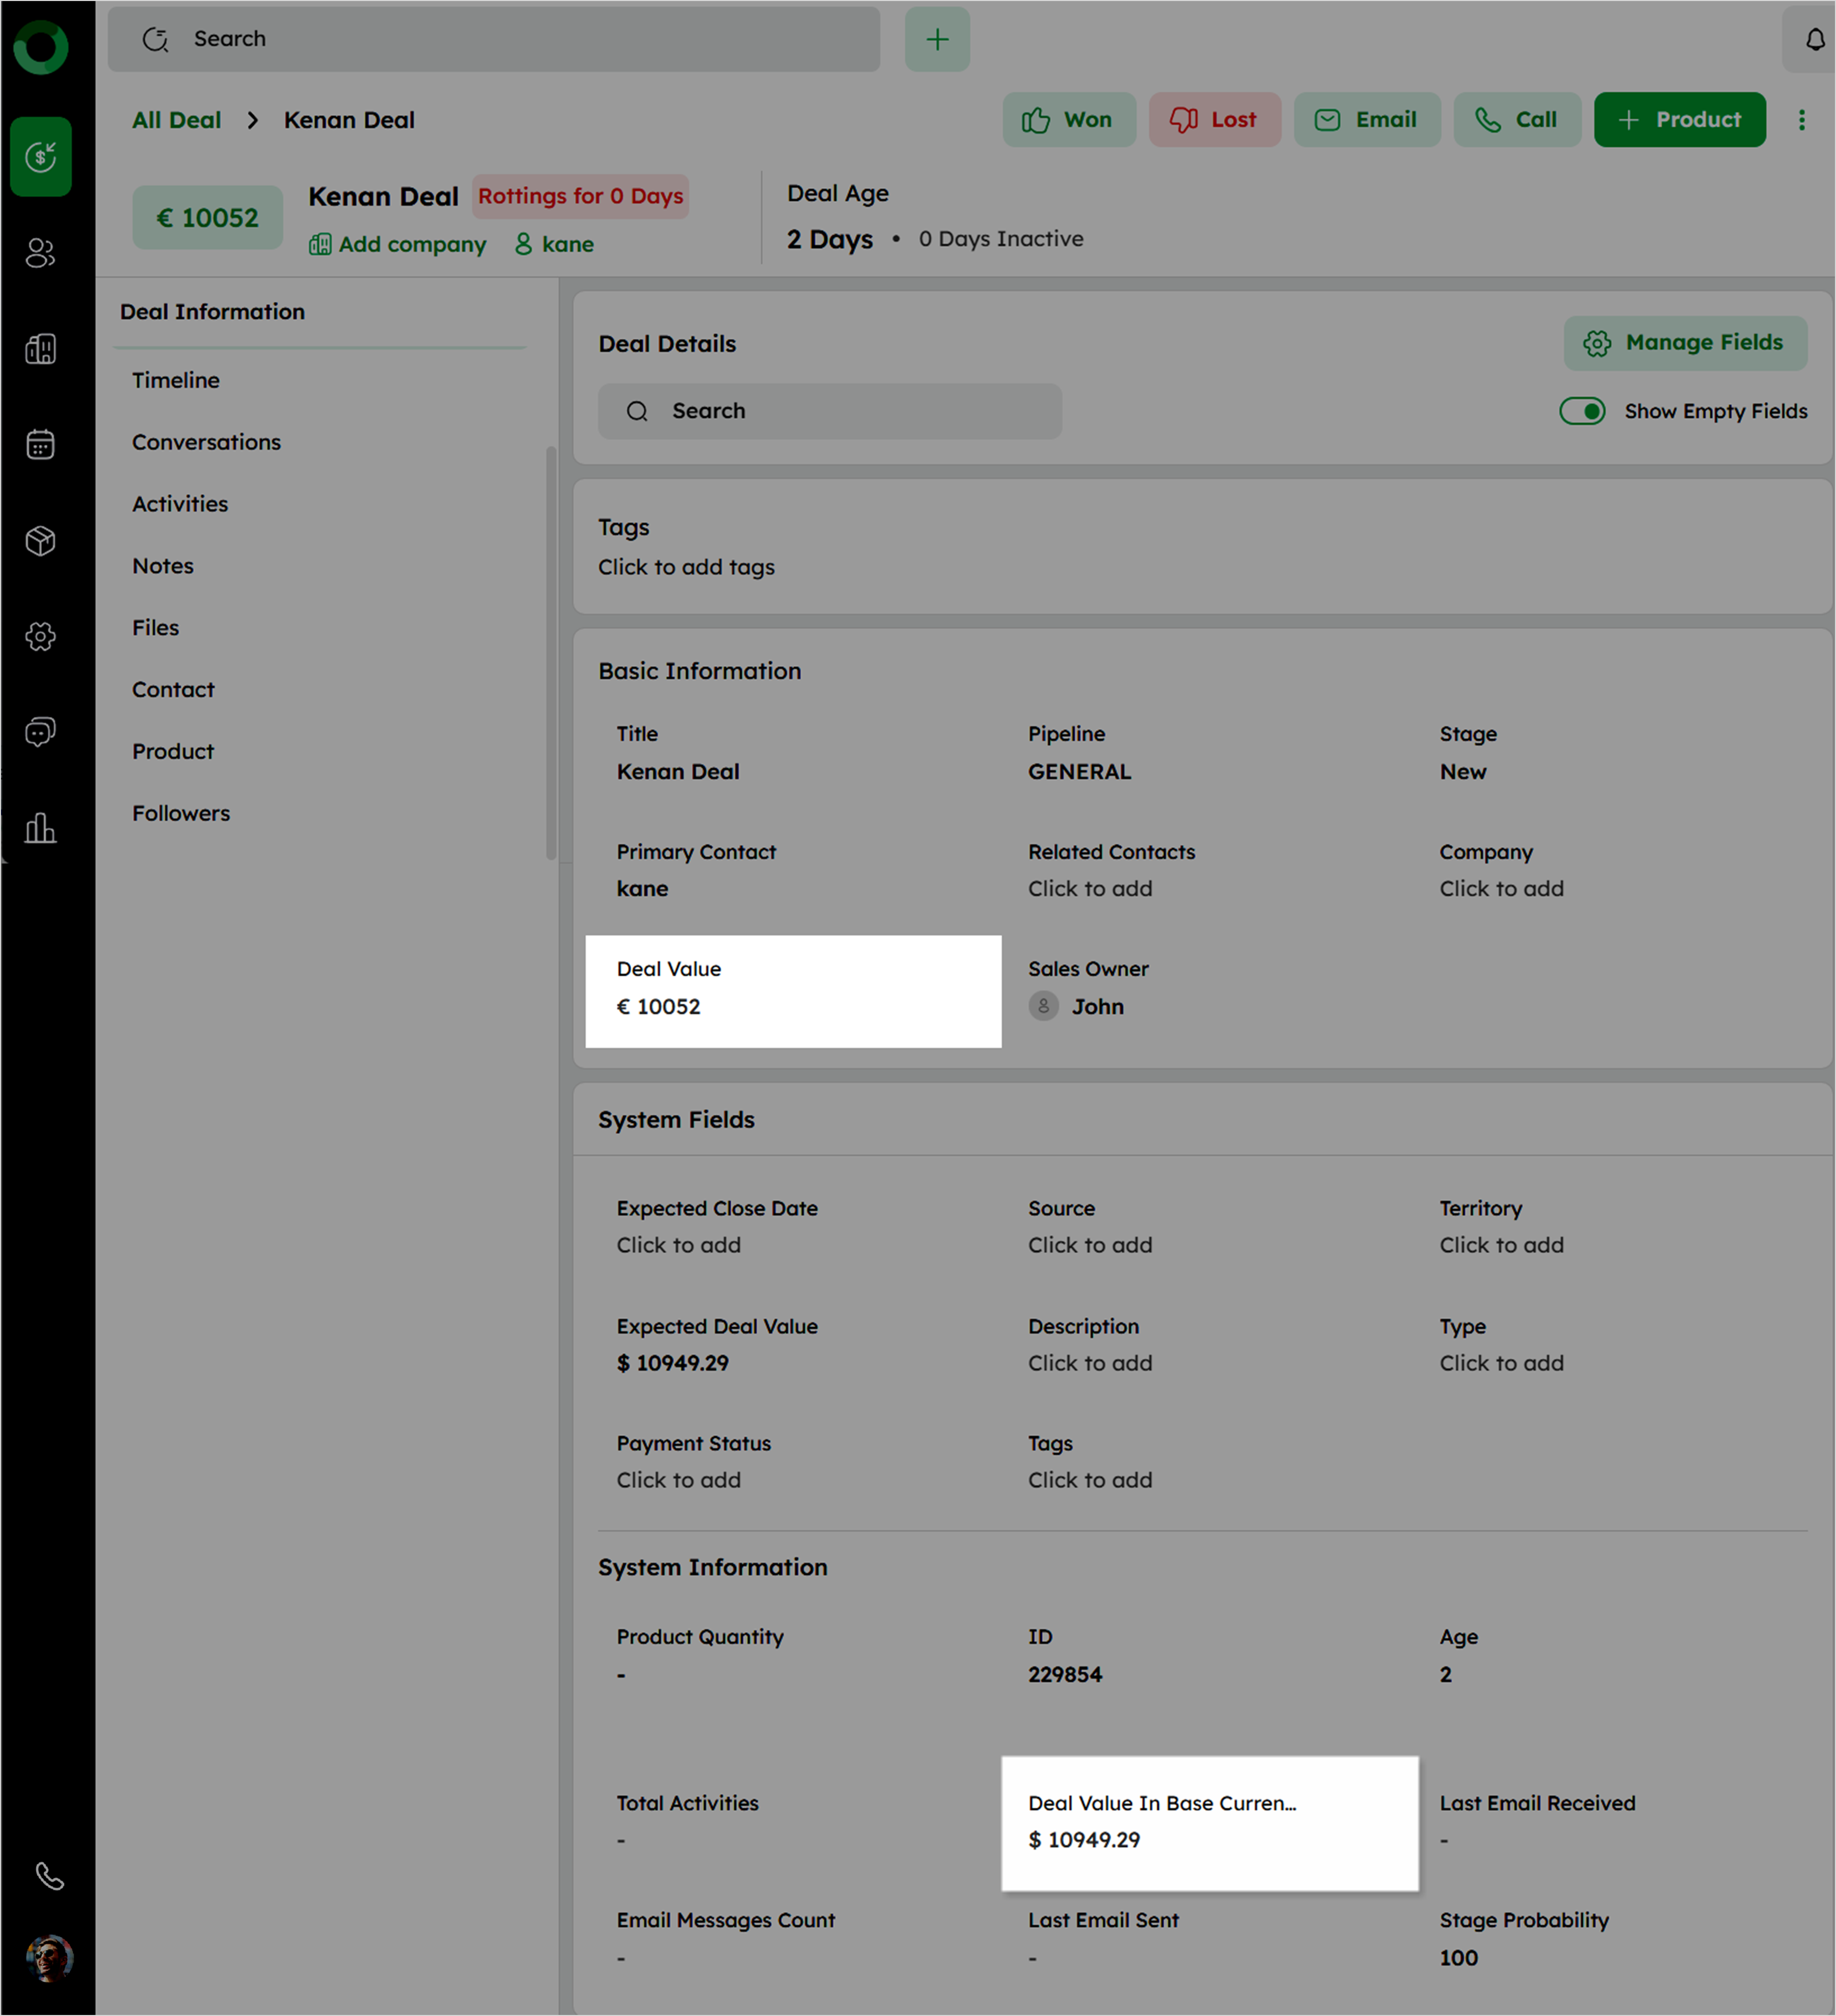Click the notification bell icon
1836x2016 pixels.
pos(1814,39)
